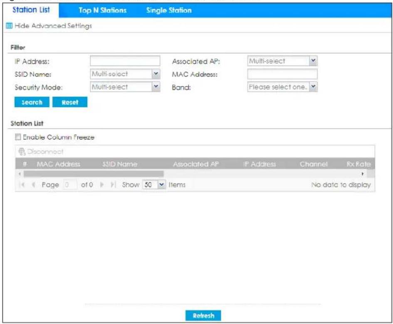Image resolution: width=393 pixels, height=324 pixels.
Task: Click the horizontal scrollbar right arrow
Action: coord(363,174)
